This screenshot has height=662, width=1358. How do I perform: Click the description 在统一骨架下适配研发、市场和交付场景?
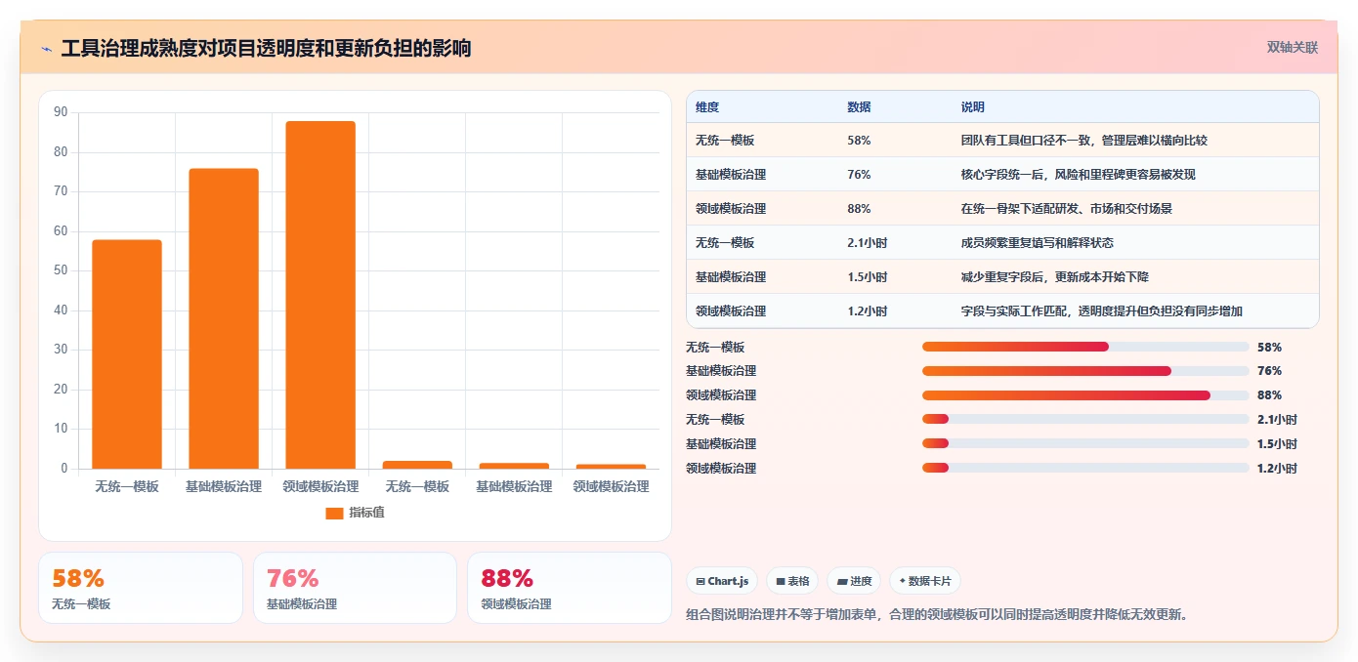[x=1067, y=209]
